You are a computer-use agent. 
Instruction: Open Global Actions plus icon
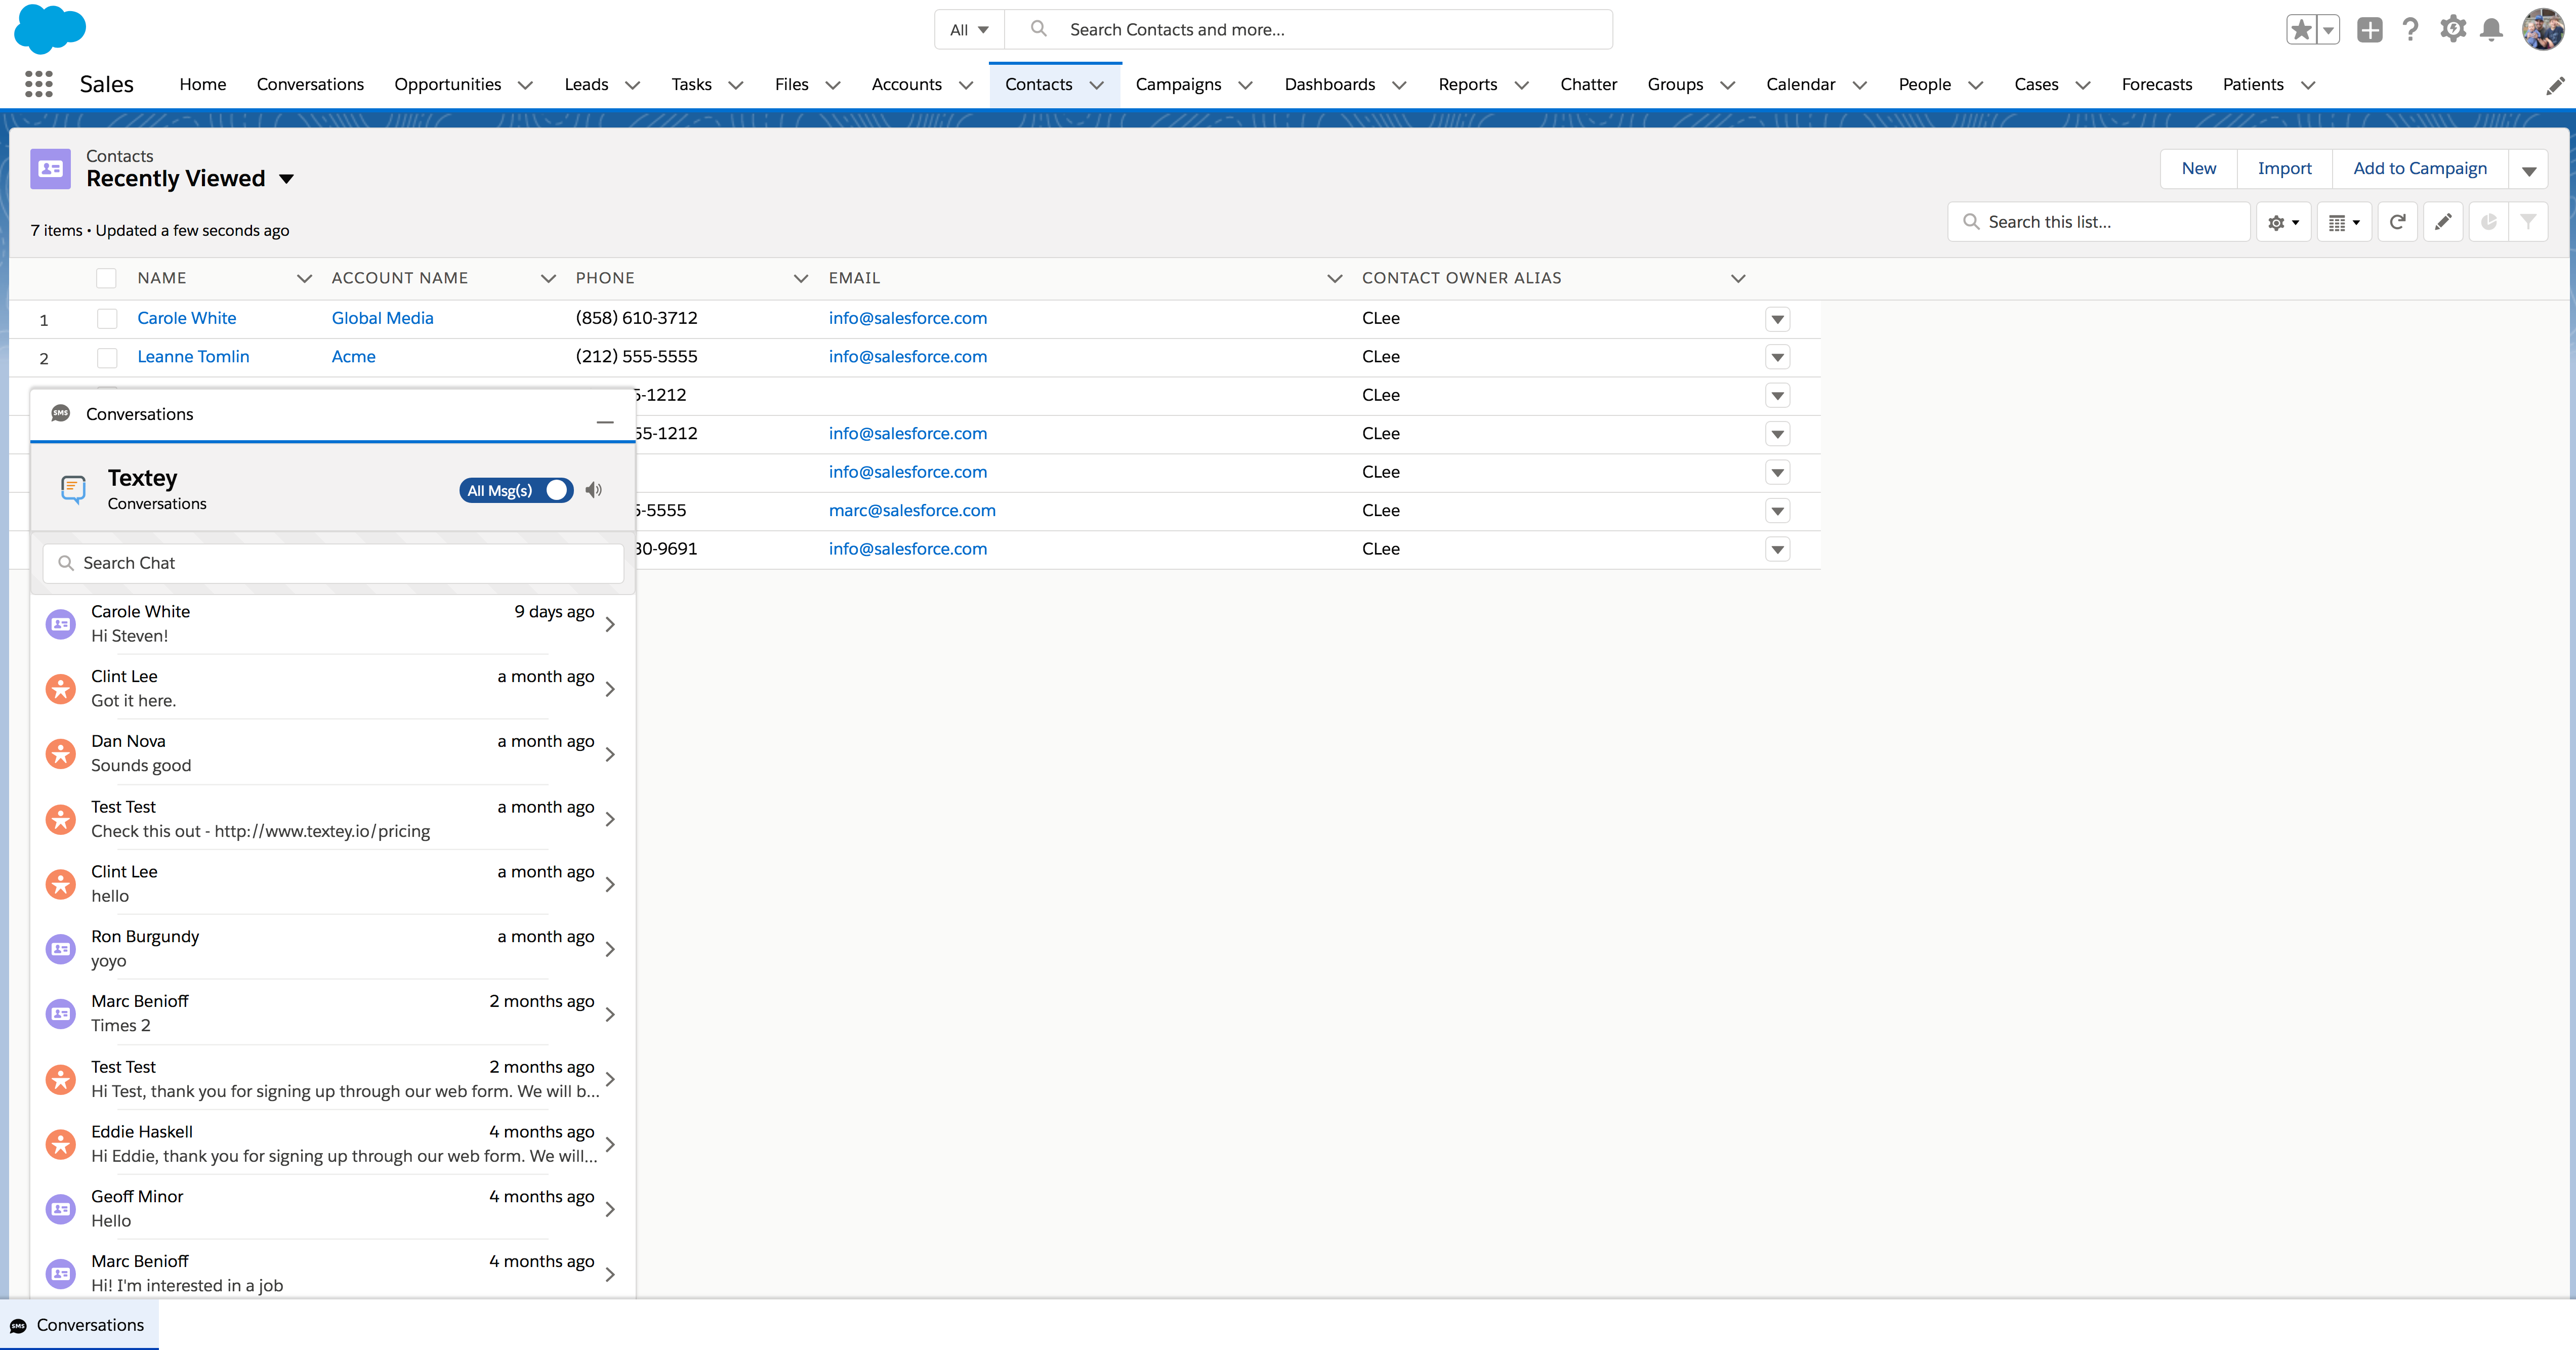click(2369, 30)
